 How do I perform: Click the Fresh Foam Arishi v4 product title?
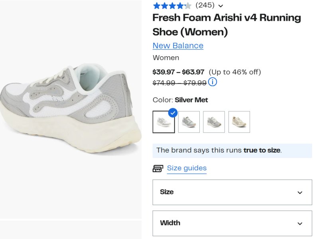pyautogui.click(x=226, y=24)
